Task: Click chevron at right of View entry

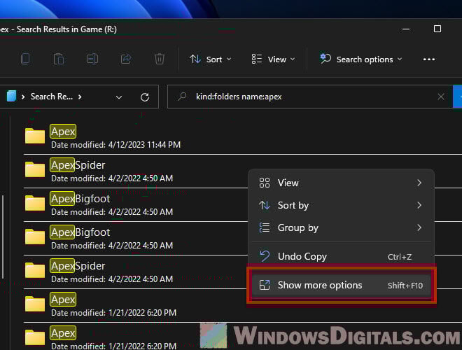Action: pos(419,183)
